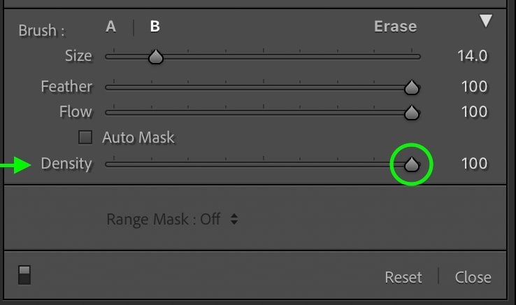
Task: Enable the Auto Mask checkbox
Action: tap(85, 137)
